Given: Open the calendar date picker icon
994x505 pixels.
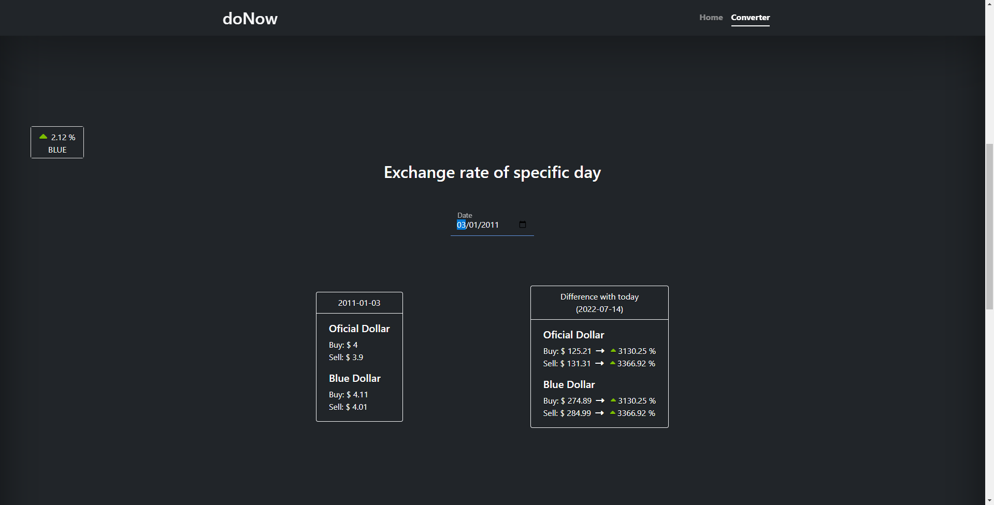Looking at the screenshot, I should point(522,225).
